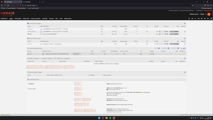
Task: Toggle the first switch in Unassigned Devices header
Action: (x=159, y=48)
